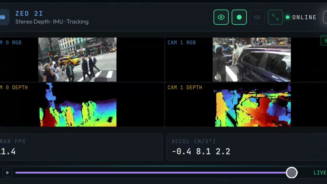Click the ONLINE status indicator
This screenshot has height=184, width=327.
(301, 17)
